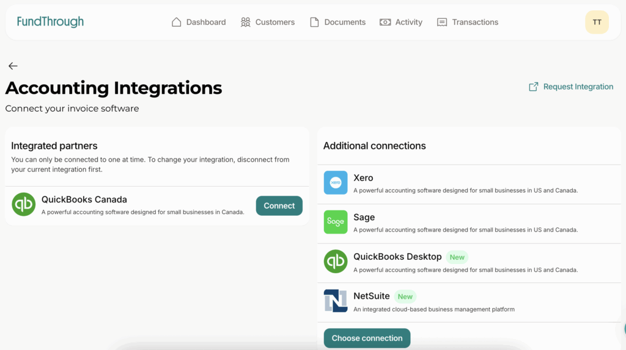Navigate to Transactions
Viewport: 626px width, 350px height.
pyautogui.click(x=468, y=23)
